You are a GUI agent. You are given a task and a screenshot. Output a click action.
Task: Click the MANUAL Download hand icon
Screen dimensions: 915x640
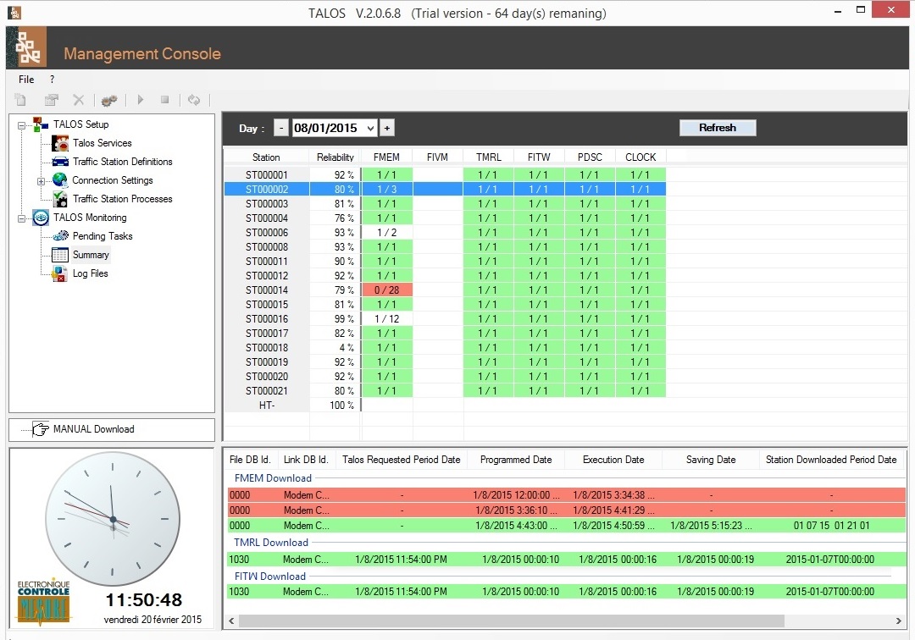41,429
